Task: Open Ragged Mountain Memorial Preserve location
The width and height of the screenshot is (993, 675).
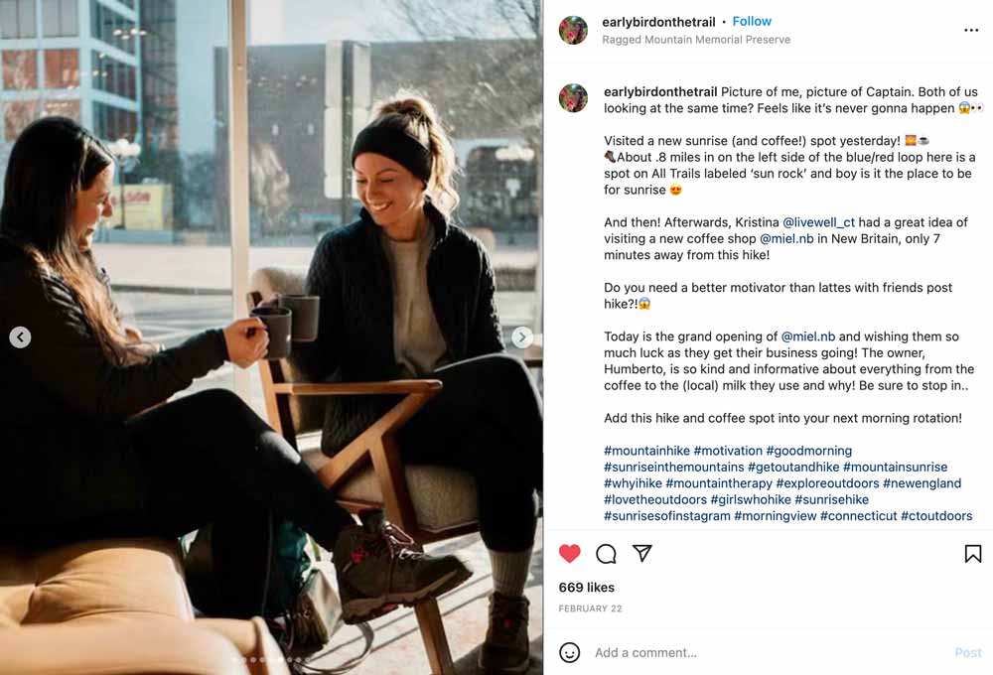Action: tap(696, 40)
